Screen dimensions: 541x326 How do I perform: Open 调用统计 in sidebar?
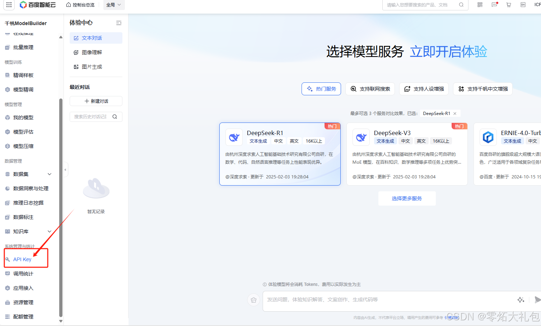click(x=23, y=274)
